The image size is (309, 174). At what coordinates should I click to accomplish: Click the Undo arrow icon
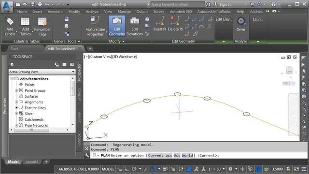47,4
